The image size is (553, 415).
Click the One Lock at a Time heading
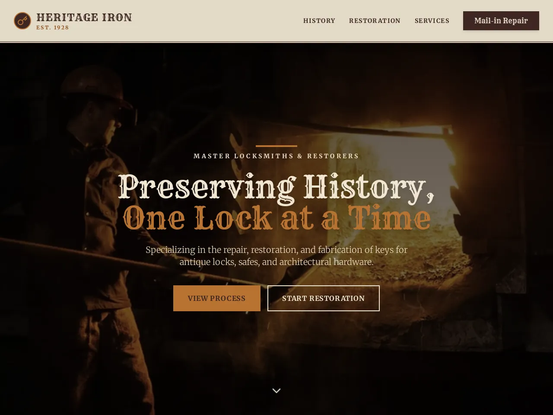pyautogui.click(x=276, y=218)
